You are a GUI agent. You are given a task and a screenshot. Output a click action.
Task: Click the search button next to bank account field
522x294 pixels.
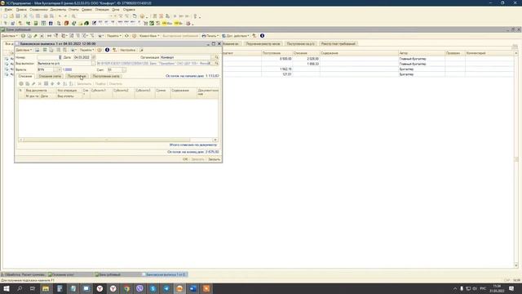click(x=217, y=64)
